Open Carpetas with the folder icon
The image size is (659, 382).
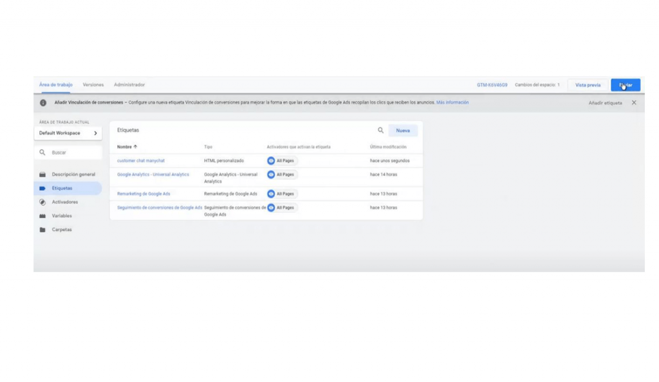pyautogui.click(x=42, y=230)
